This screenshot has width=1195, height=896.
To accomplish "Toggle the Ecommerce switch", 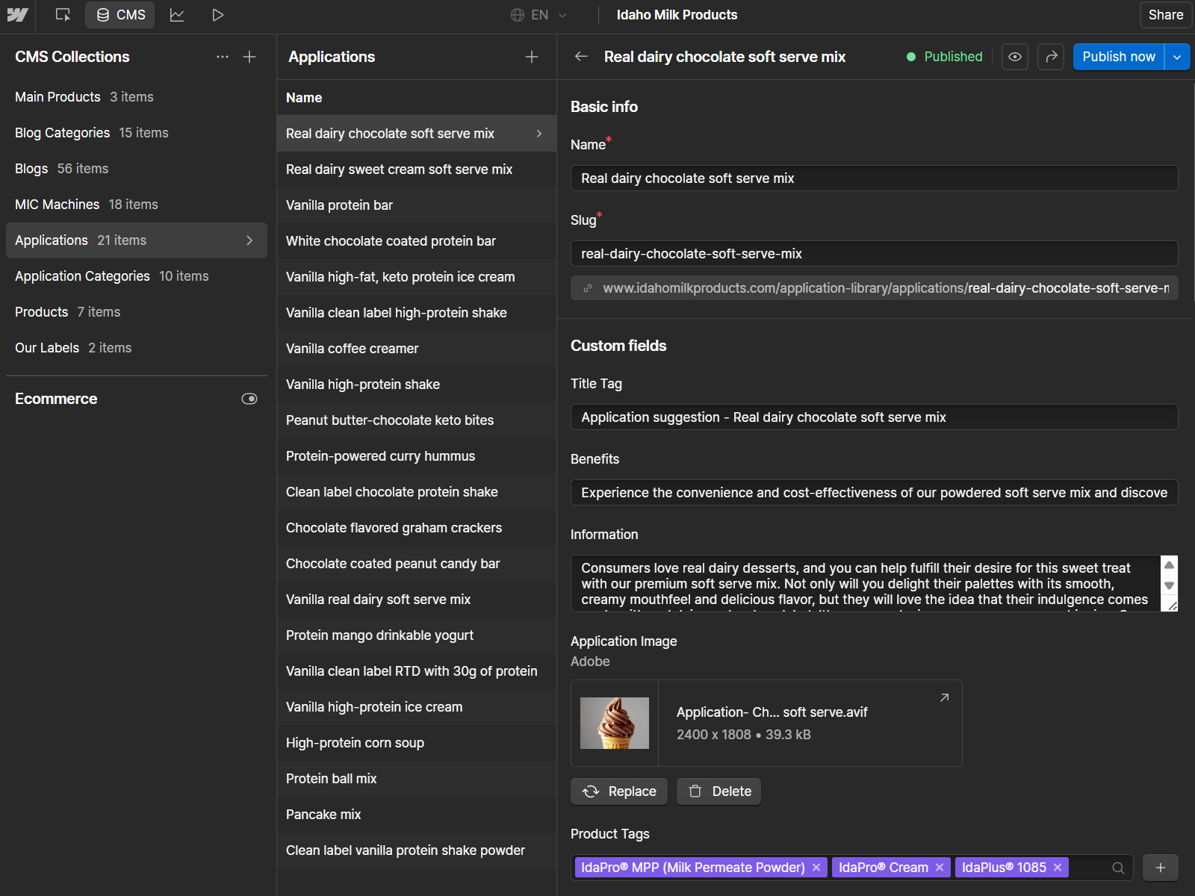I will click(x=249, y=399).
